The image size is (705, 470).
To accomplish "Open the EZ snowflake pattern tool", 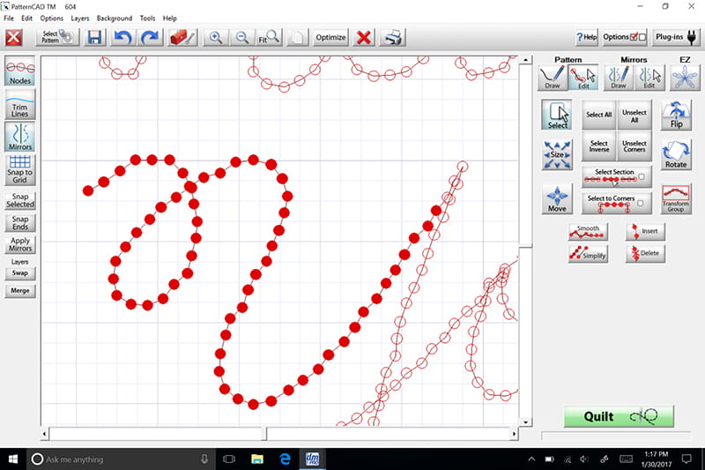I will (x=680, y=78).
